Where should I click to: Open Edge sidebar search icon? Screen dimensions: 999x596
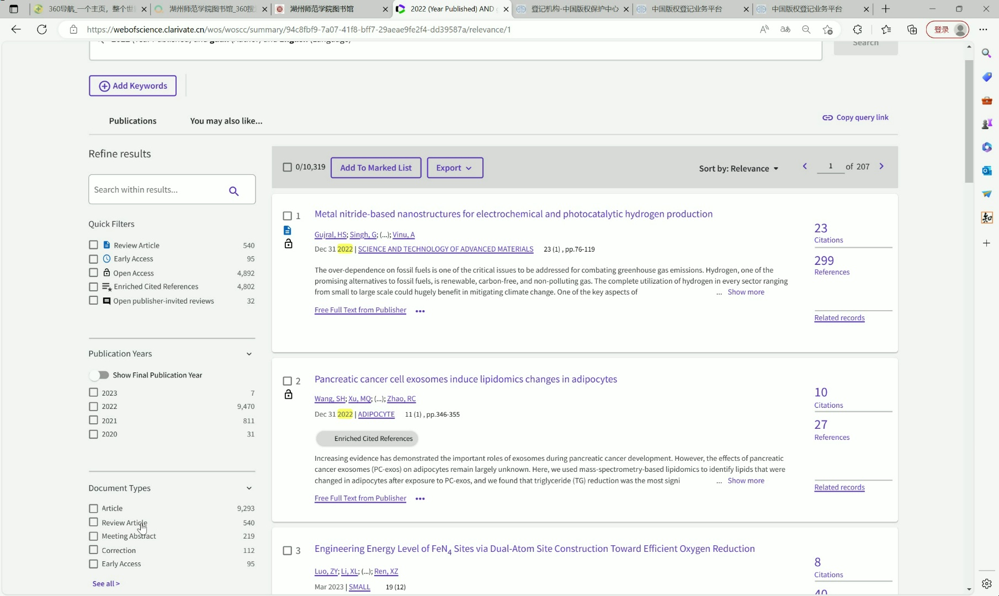click(987, 53)
